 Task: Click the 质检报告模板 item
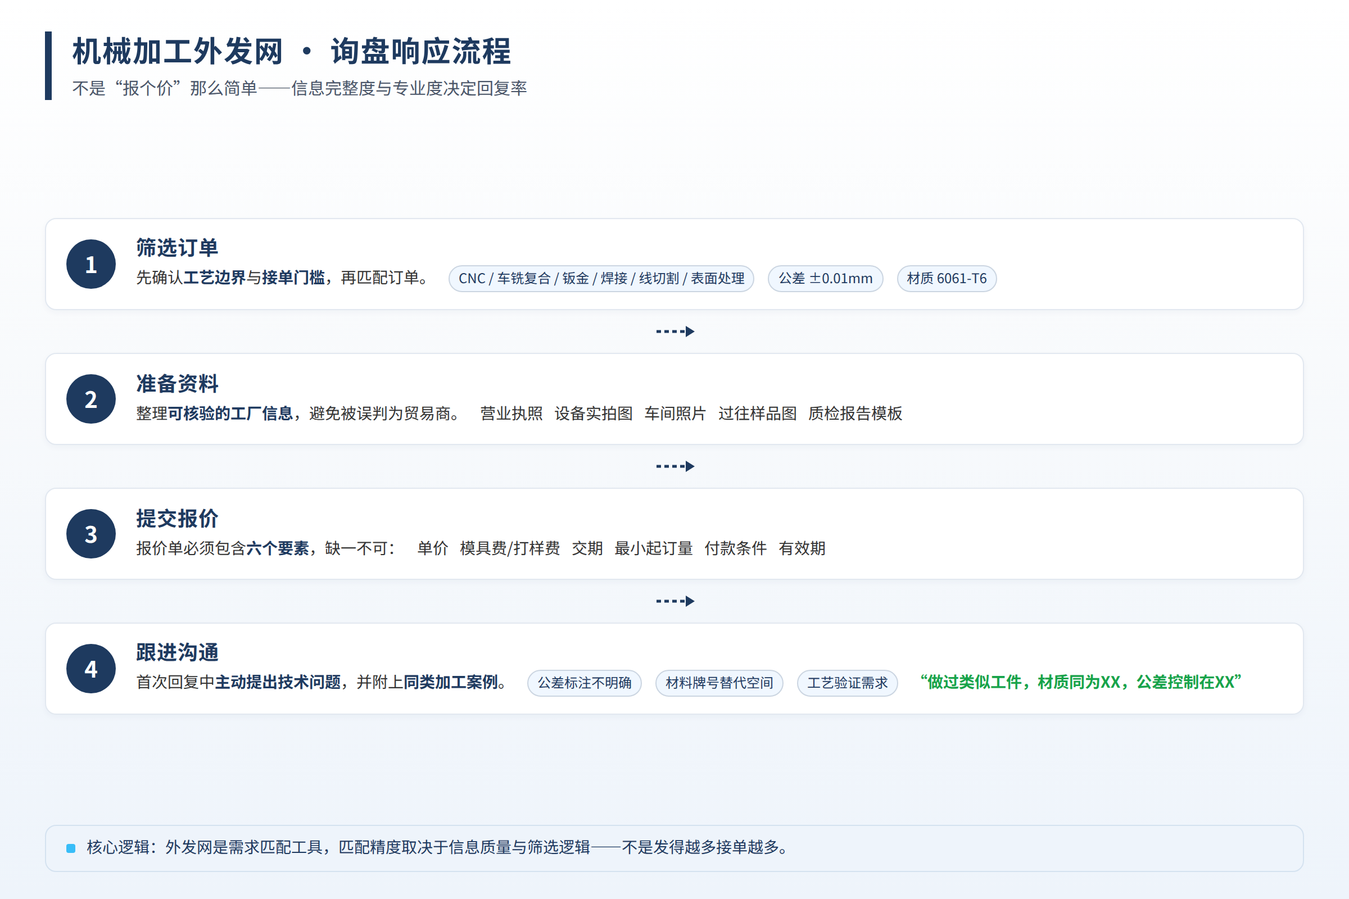pos(855,414)
